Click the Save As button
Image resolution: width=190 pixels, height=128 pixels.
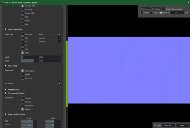169,125
